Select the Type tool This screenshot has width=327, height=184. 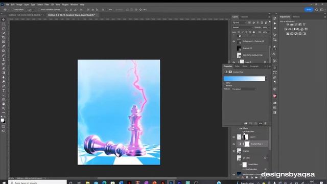pos(4,90)
